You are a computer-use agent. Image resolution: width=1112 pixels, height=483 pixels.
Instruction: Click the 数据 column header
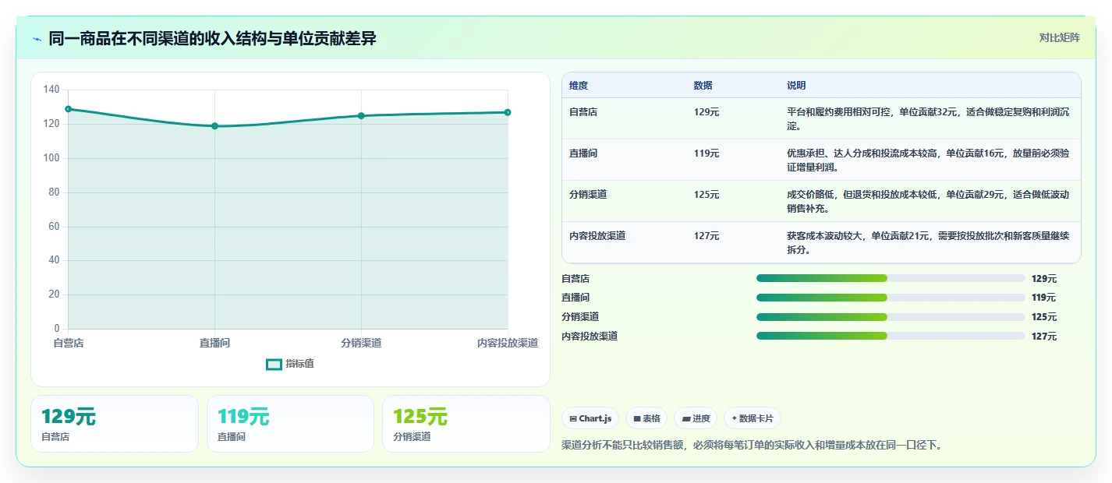(x=703, y=86)
